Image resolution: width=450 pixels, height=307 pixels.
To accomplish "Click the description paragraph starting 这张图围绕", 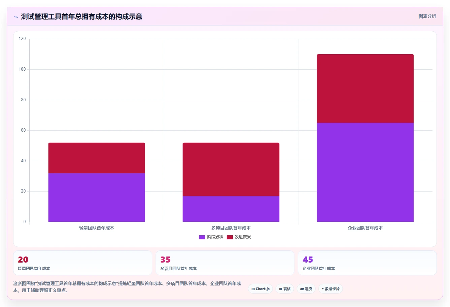I will click(127, 287).
